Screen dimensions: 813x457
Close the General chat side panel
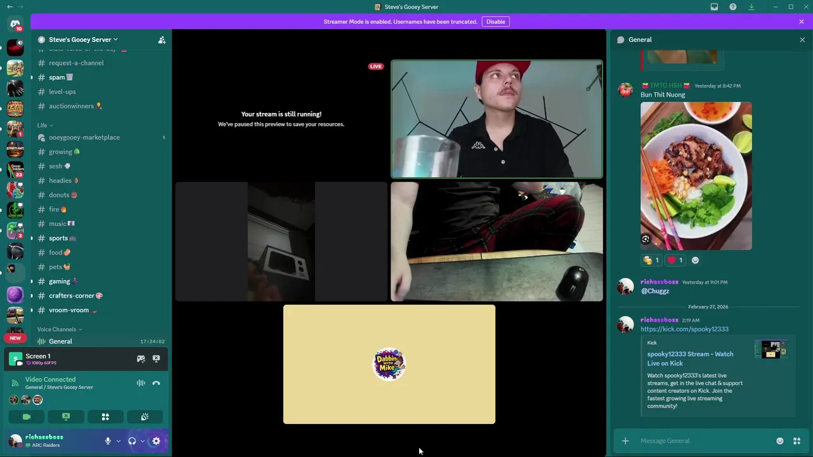[802, 39]
